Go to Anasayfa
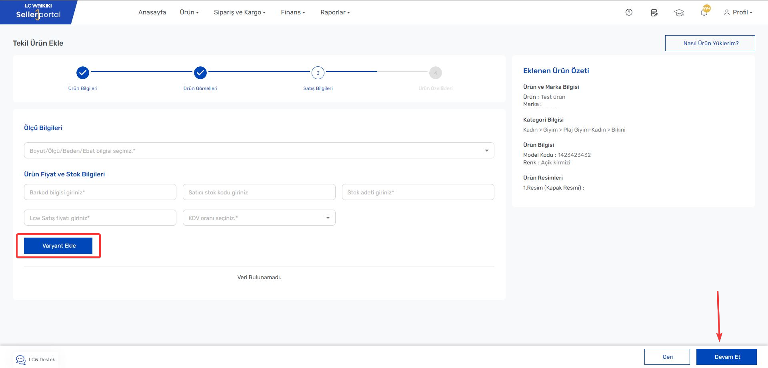Screen dimensions: 768x368 pos(152,12)
